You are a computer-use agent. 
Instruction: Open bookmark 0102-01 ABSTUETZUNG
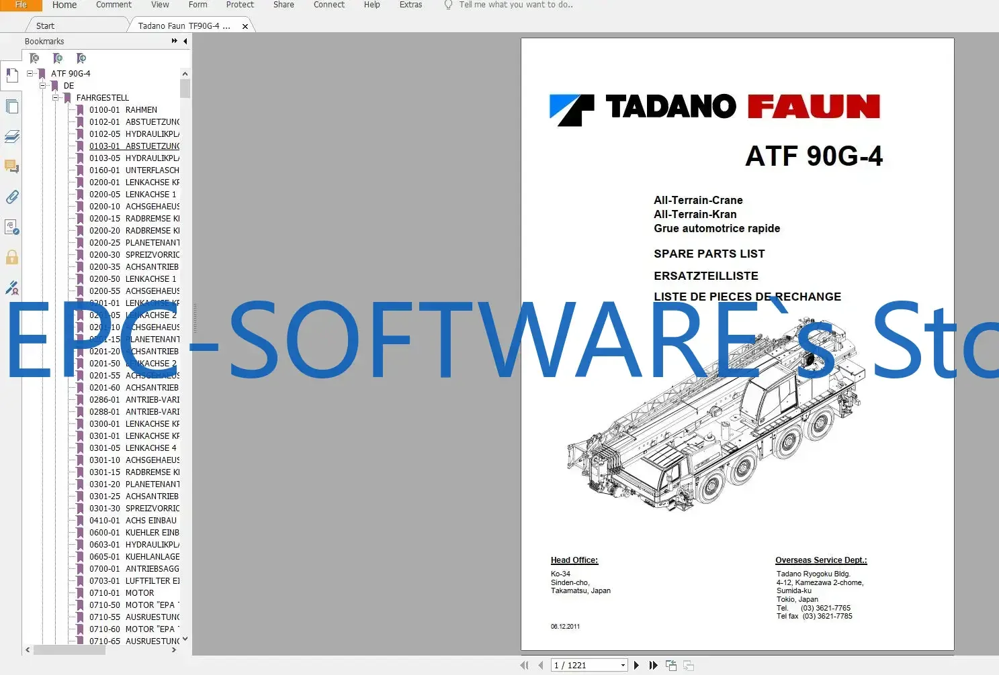134,121
